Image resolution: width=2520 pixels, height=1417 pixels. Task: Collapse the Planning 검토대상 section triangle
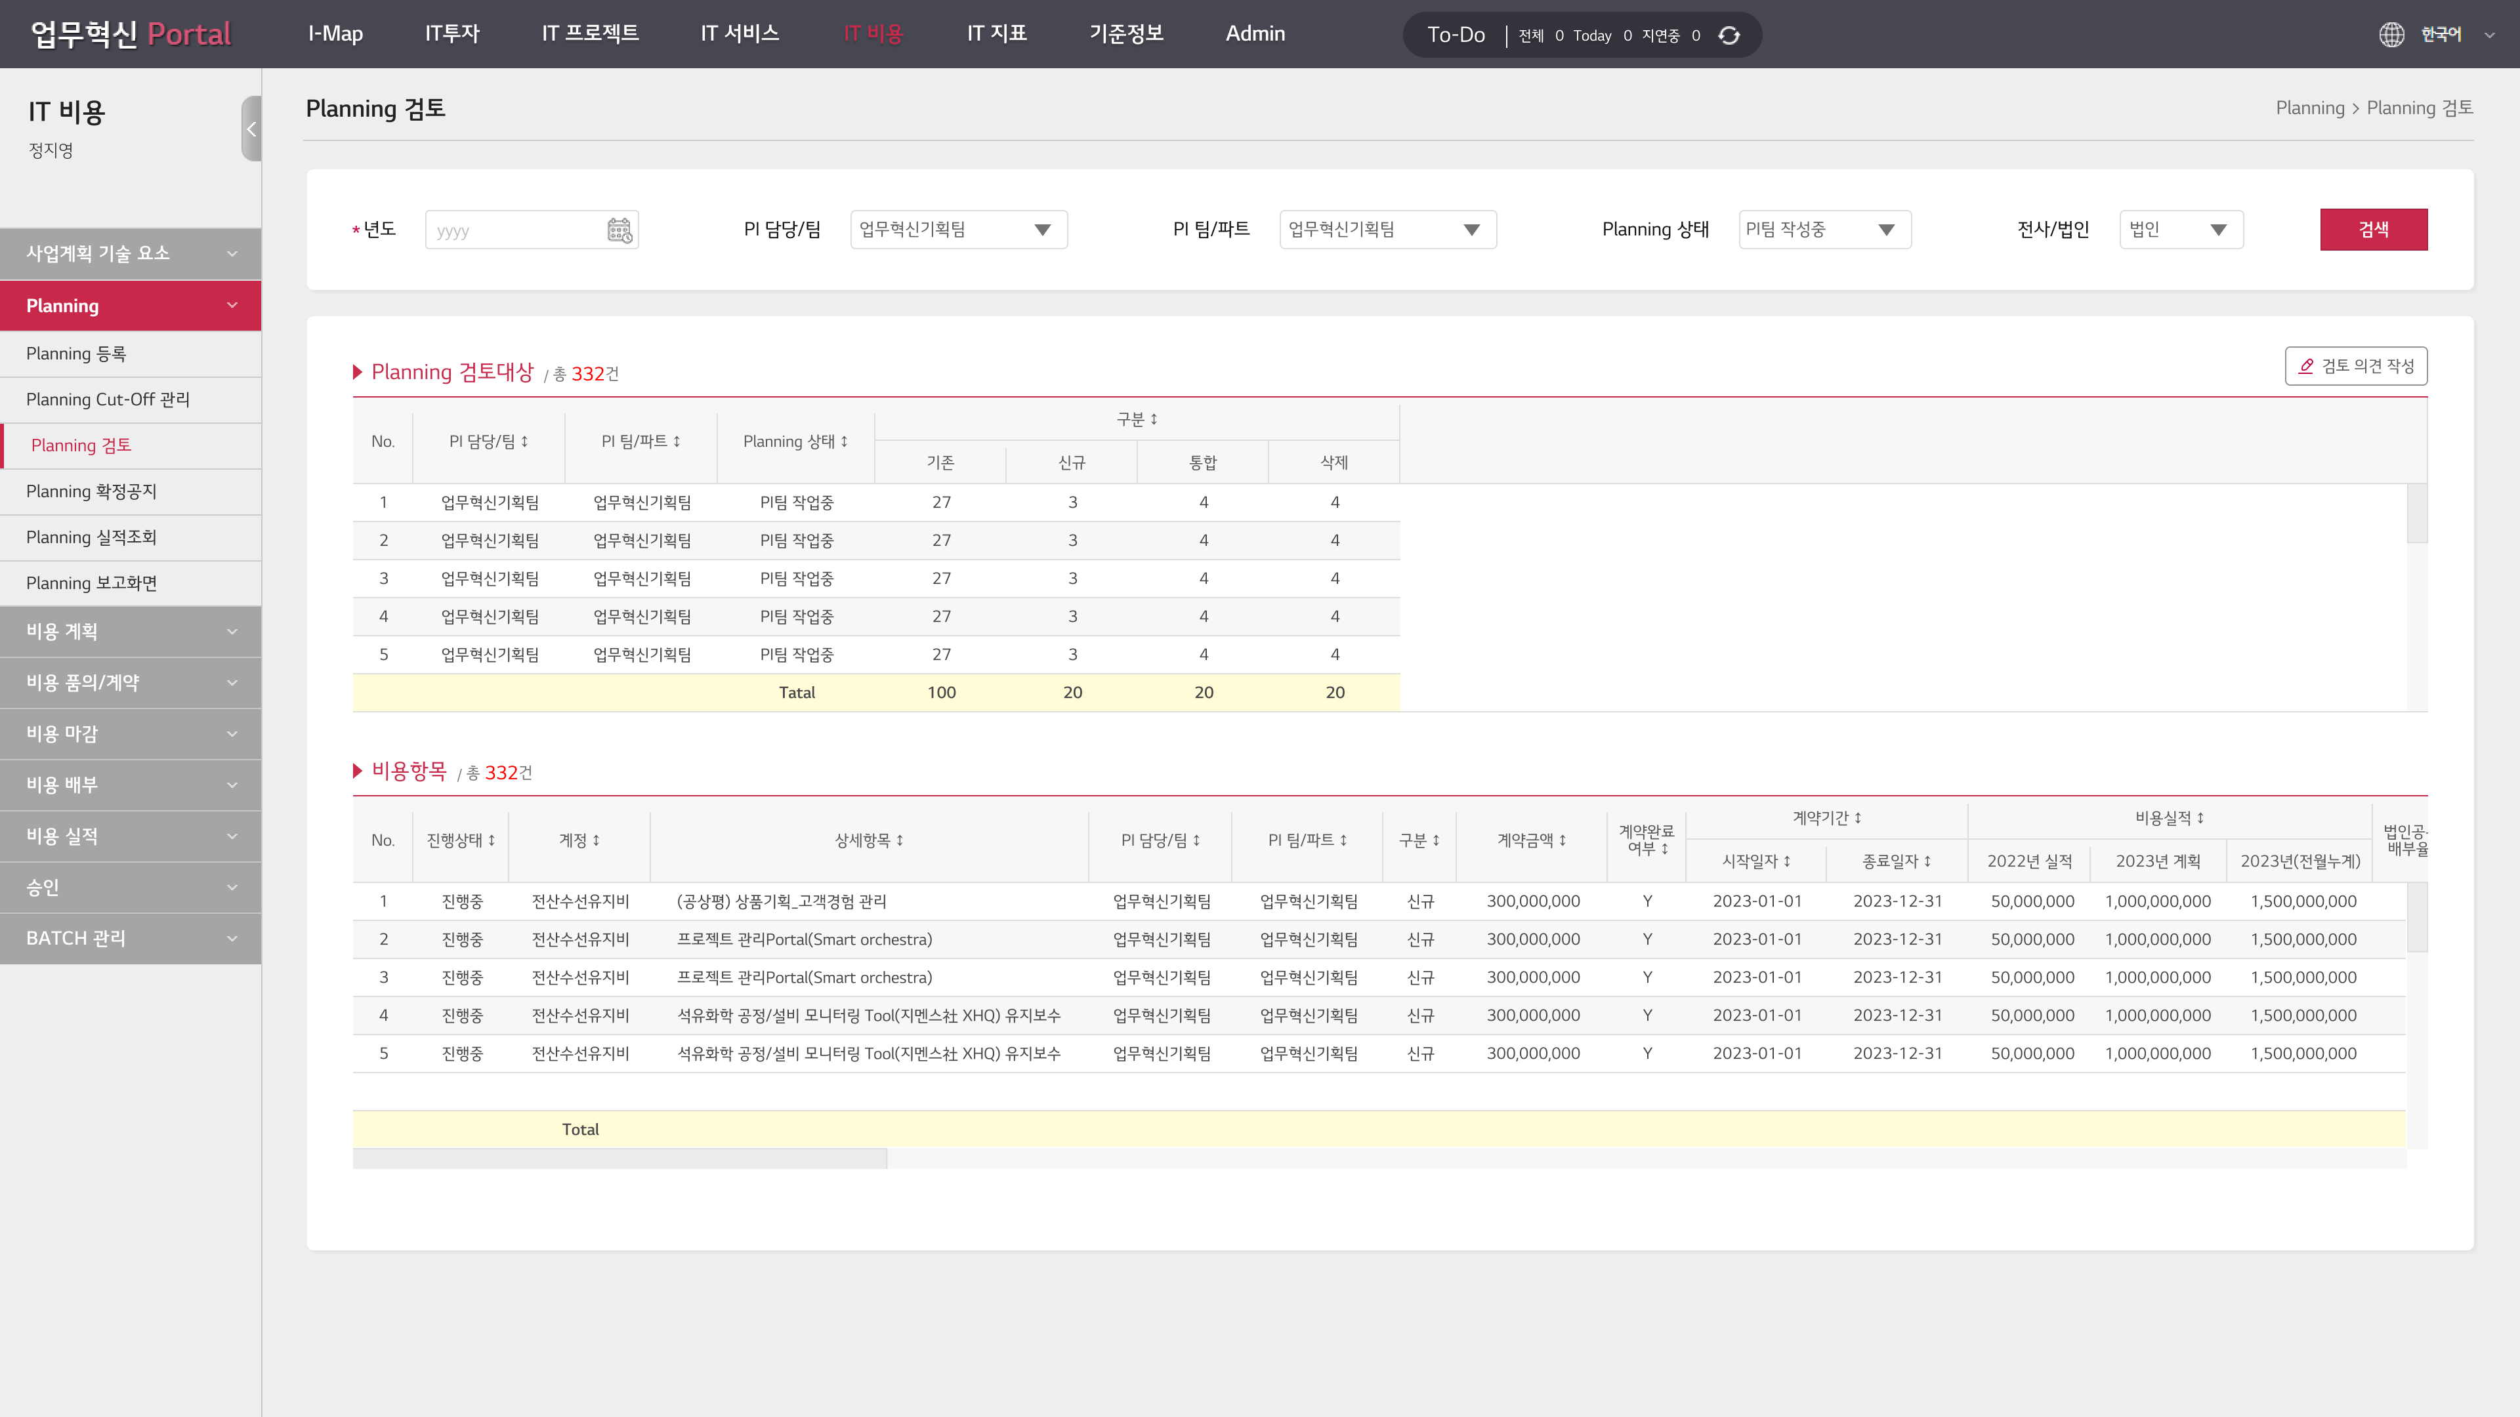[x=358, y=371]
